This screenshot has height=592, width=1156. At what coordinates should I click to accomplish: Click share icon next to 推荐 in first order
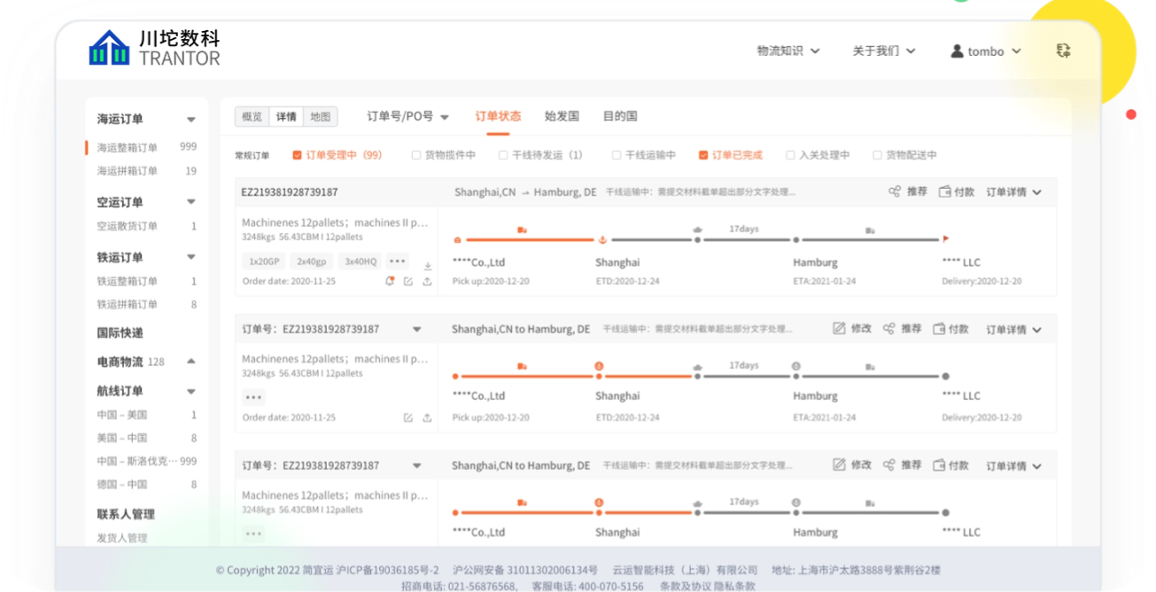(x=894, y=191)
